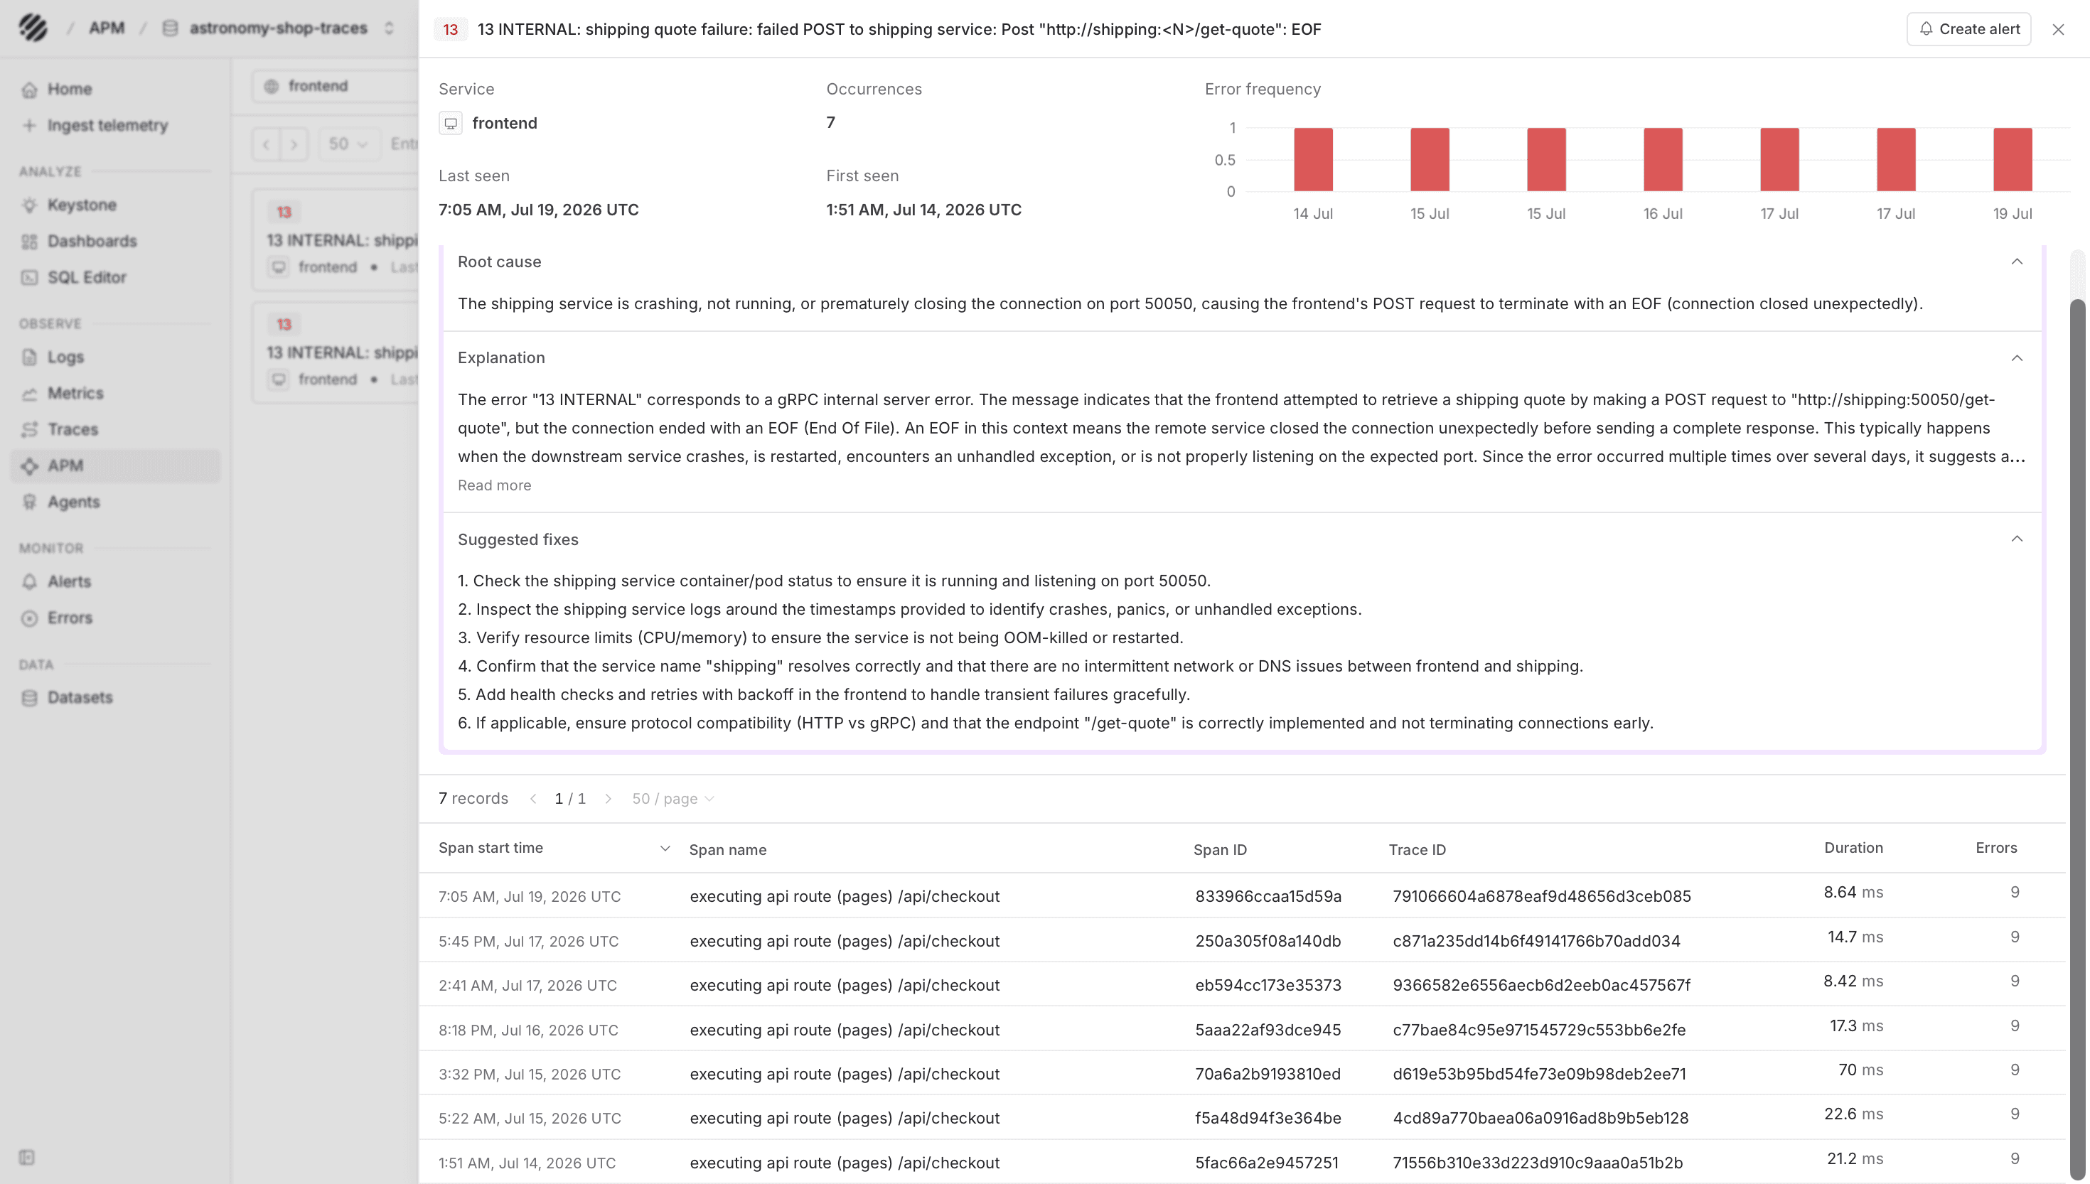Click the 70 ms duration value
This screenshot has height=1184, width=2090.
[1860, 1070]
